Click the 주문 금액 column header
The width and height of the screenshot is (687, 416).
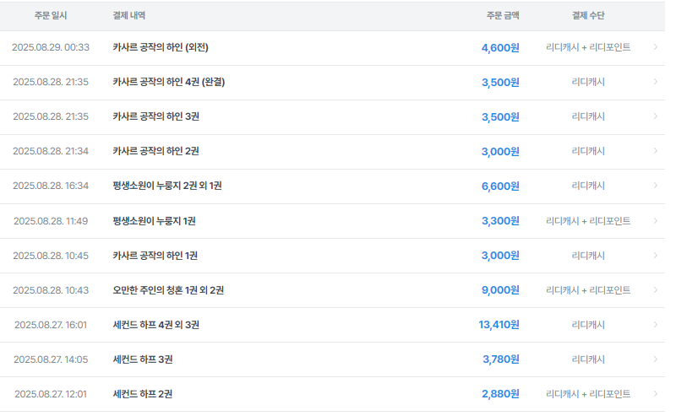tap(503, 16)
